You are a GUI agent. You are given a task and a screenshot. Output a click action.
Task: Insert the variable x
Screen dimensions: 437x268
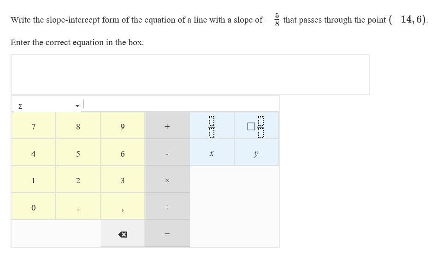[212, 153]
